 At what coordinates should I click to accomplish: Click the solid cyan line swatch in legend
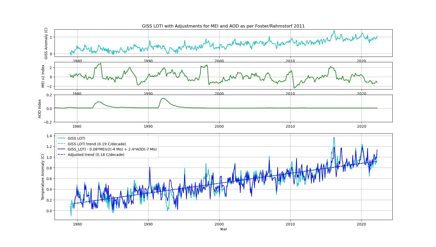(61, 138)
